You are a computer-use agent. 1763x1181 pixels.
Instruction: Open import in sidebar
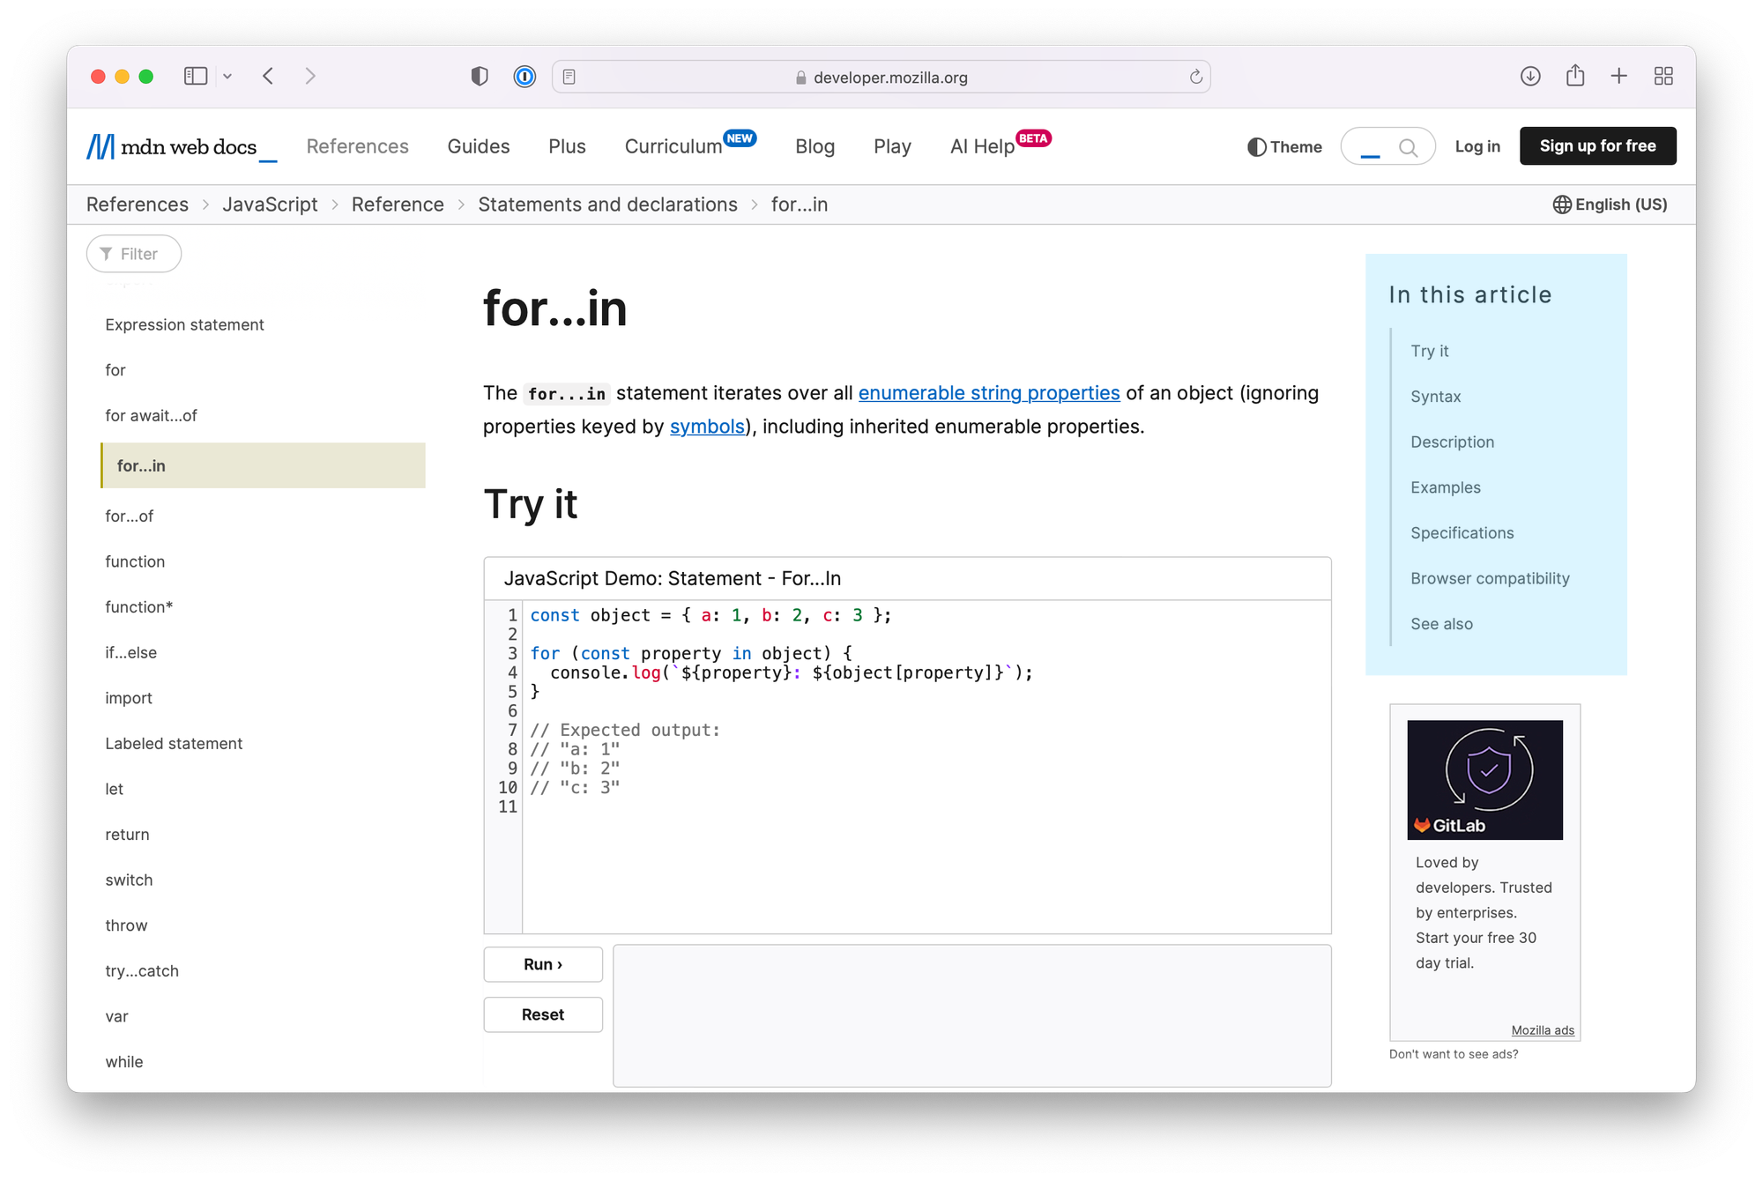(x=129, y=698)
